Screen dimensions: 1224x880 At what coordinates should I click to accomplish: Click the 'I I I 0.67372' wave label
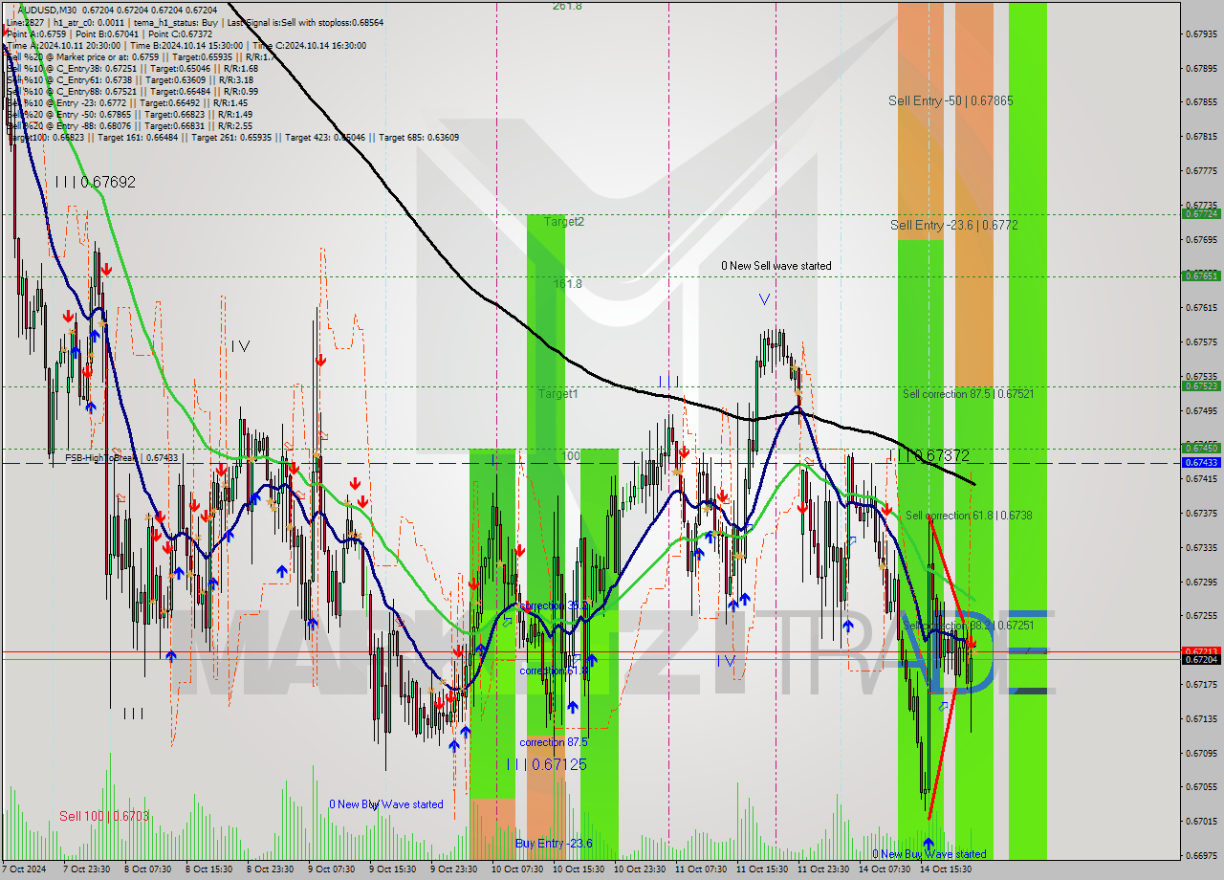click(x=929, y=456)
